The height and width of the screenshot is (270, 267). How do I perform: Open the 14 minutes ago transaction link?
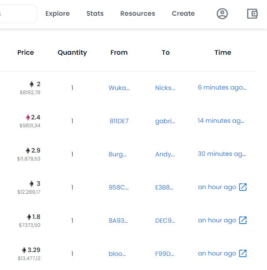click(x=221, y=121)
